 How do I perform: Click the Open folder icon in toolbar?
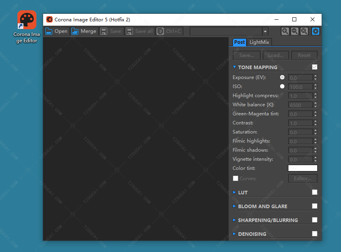point(49,31)
